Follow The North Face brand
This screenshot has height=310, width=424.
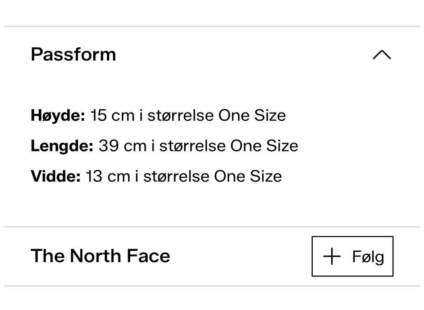coord(352,257)
